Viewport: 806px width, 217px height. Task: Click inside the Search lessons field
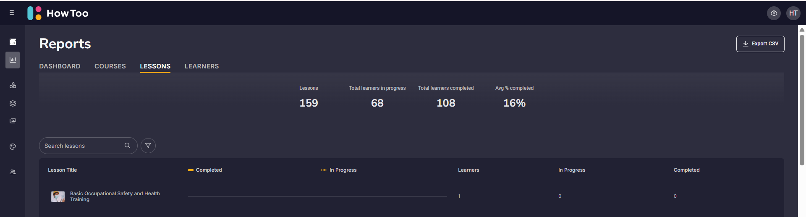[82, 146]
